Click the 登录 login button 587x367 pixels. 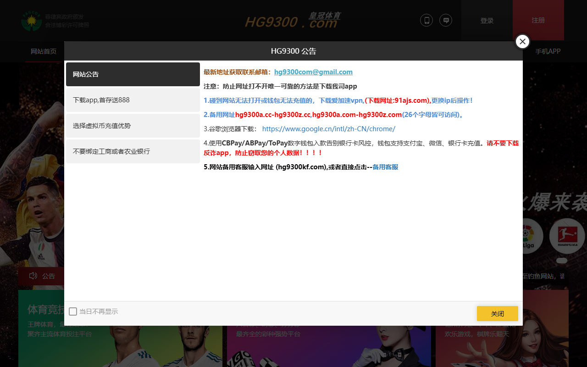tap(487, 21)
